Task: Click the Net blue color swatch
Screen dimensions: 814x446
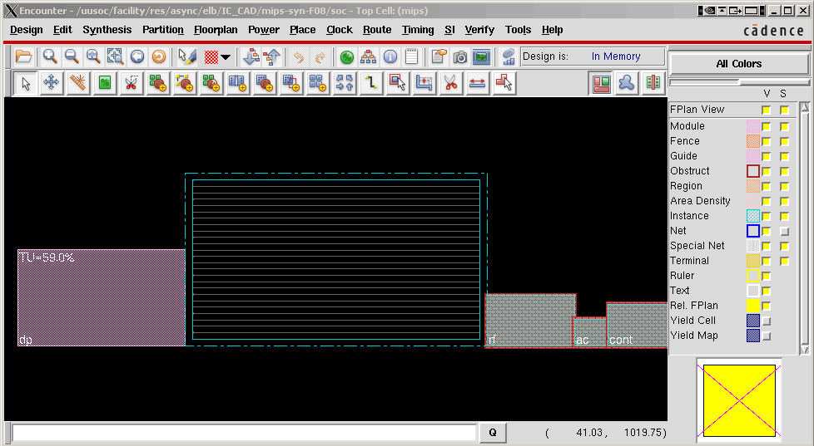Action: point(752,231)
